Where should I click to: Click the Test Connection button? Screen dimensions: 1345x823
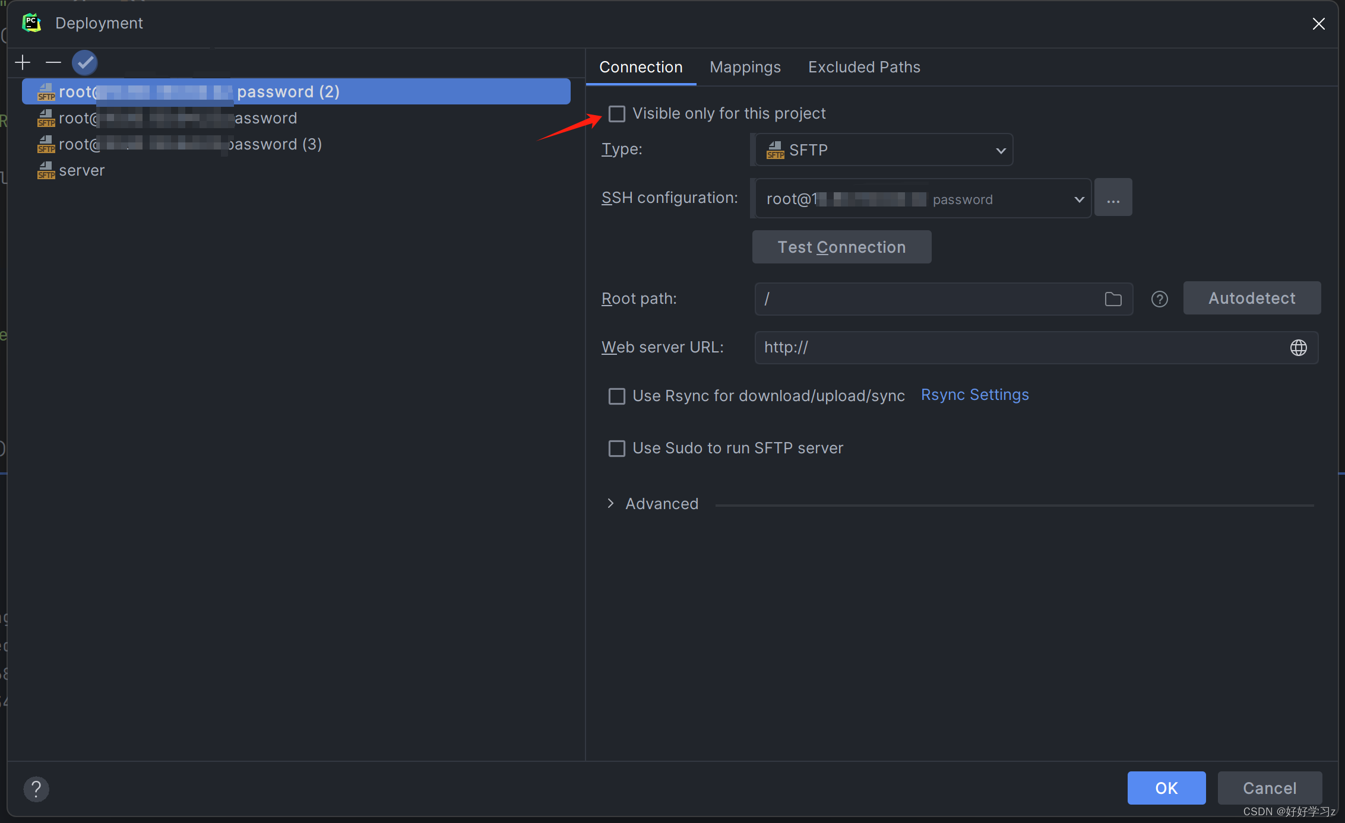tap(841, 247)
